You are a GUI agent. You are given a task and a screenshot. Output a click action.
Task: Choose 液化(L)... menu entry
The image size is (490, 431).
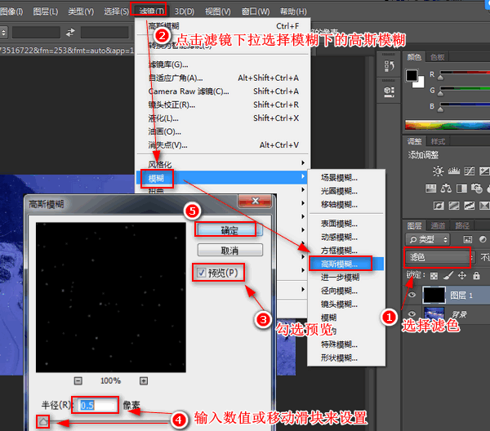click(x=223, y=118)
